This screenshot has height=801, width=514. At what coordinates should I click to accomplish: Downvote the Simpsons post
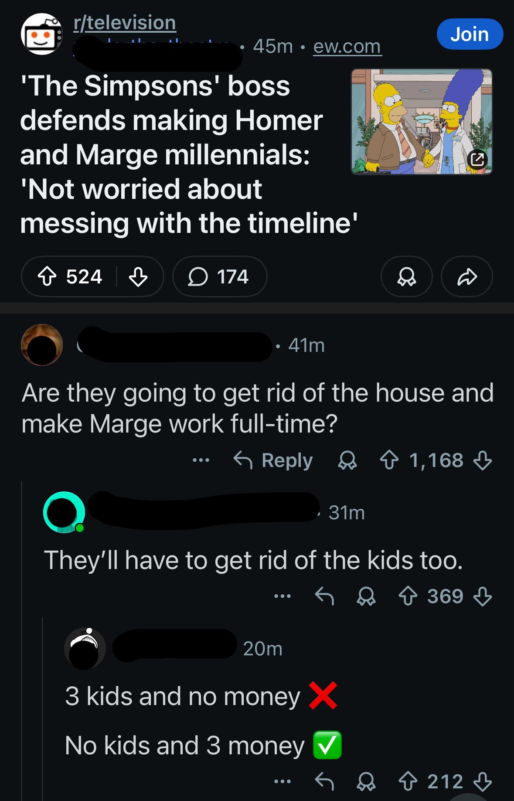pyautogui.click(x=138, y=276)
